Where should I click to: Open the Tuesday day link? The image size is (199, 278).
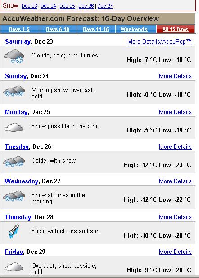coord(17,146)
